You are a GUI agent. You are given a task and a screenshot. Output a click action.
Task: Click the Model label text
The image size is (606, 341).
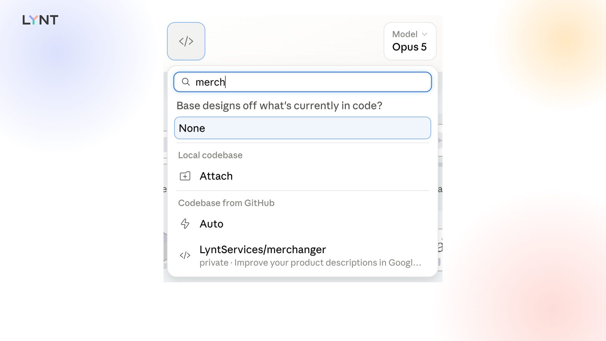[405, 34]
